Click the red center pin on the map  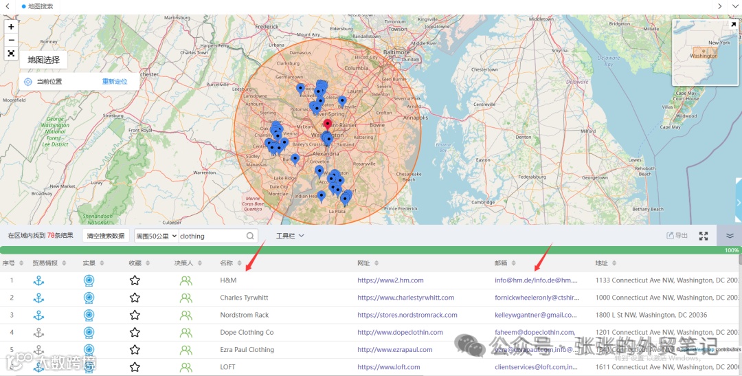327,125
